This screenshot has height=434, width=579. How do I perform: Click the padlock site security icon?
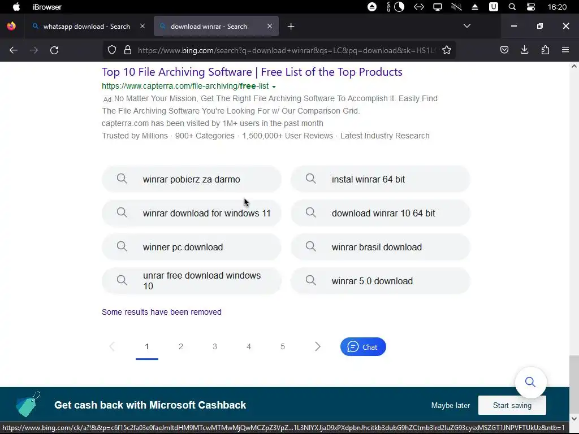(128, 50)
